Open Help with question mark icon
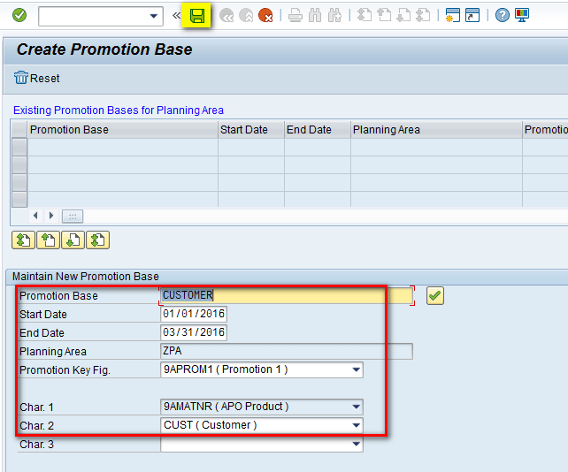Viewport: 568px width, 472px height. click(x=503, y=16)
